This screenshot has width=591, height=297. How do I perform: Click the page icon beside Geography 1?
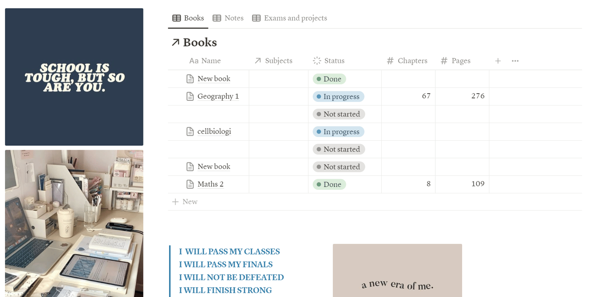point(190,97)
